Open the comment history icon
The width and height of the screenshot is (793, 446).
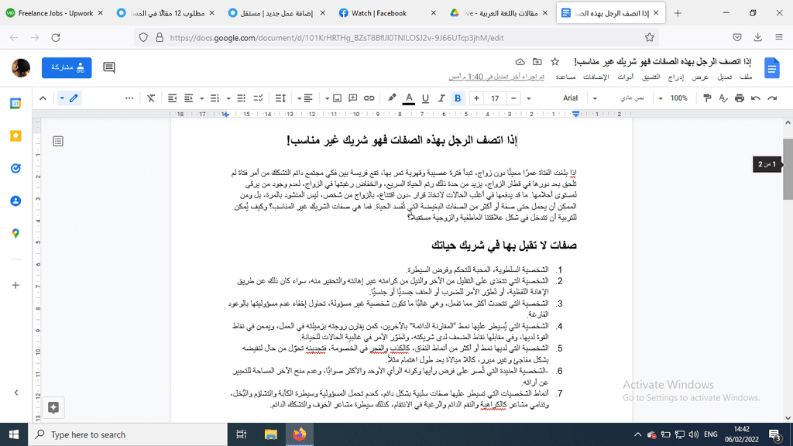coord(109,67)
